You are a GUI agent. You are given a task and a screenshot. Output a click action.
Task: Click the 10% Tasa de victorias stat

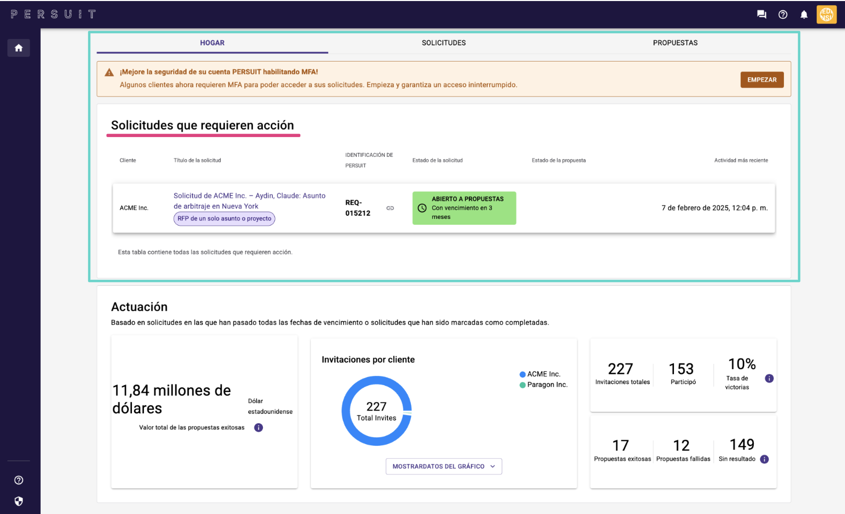coord(741,374)
